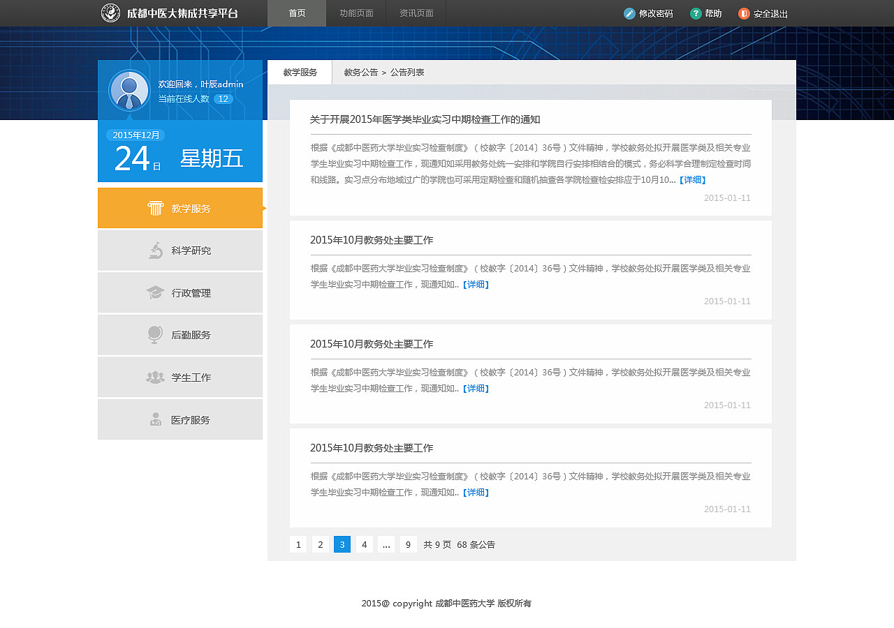Switch to the 功能页面 menu item
The height and width of the screenshot is (628, 894).
[x=356, y=13]
